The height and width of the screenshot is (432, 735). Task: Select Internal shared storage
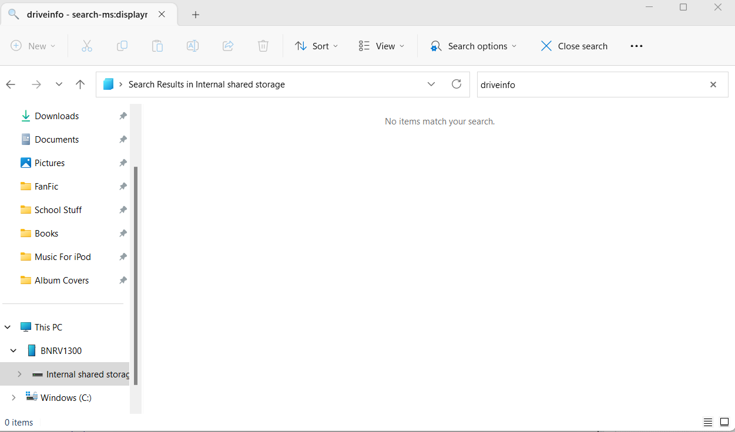[x=88, y=374]
